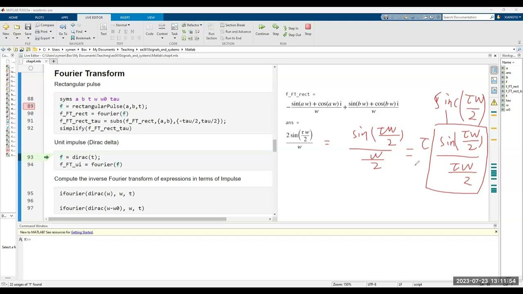
Task: Click Matlab in the folder path
Action: [x=190, y=49]
